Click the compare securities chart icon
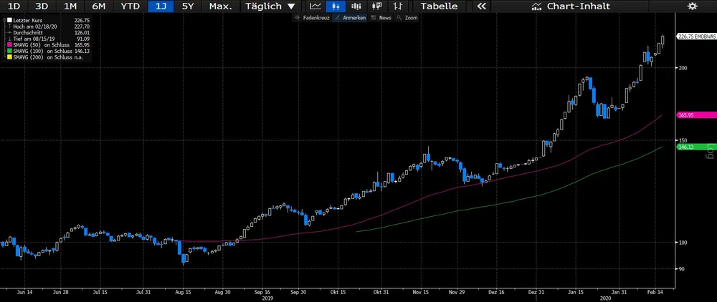717x302 pixels. coord(396,6)
